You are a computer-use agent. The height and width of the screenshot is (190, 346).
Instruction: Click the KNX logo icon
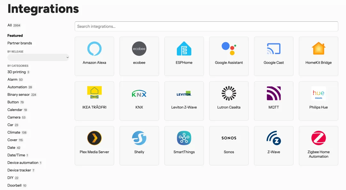139,94
